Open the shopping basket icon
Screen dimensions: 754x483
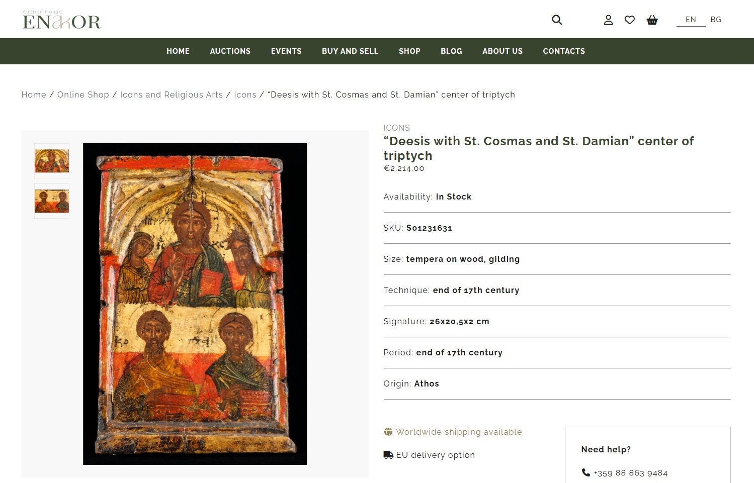click(652, 20)
